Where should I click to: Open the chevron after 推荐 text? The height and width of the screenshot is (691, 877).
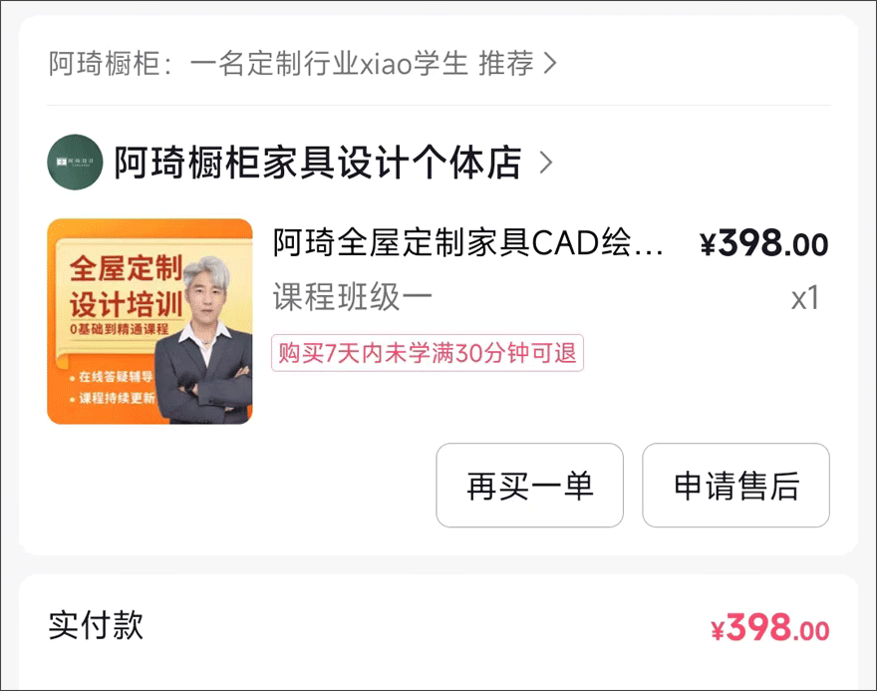pos(550,63)
